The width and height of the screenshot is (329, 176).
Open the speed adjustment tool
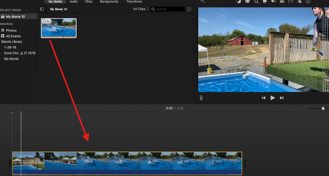click(291, 1)
